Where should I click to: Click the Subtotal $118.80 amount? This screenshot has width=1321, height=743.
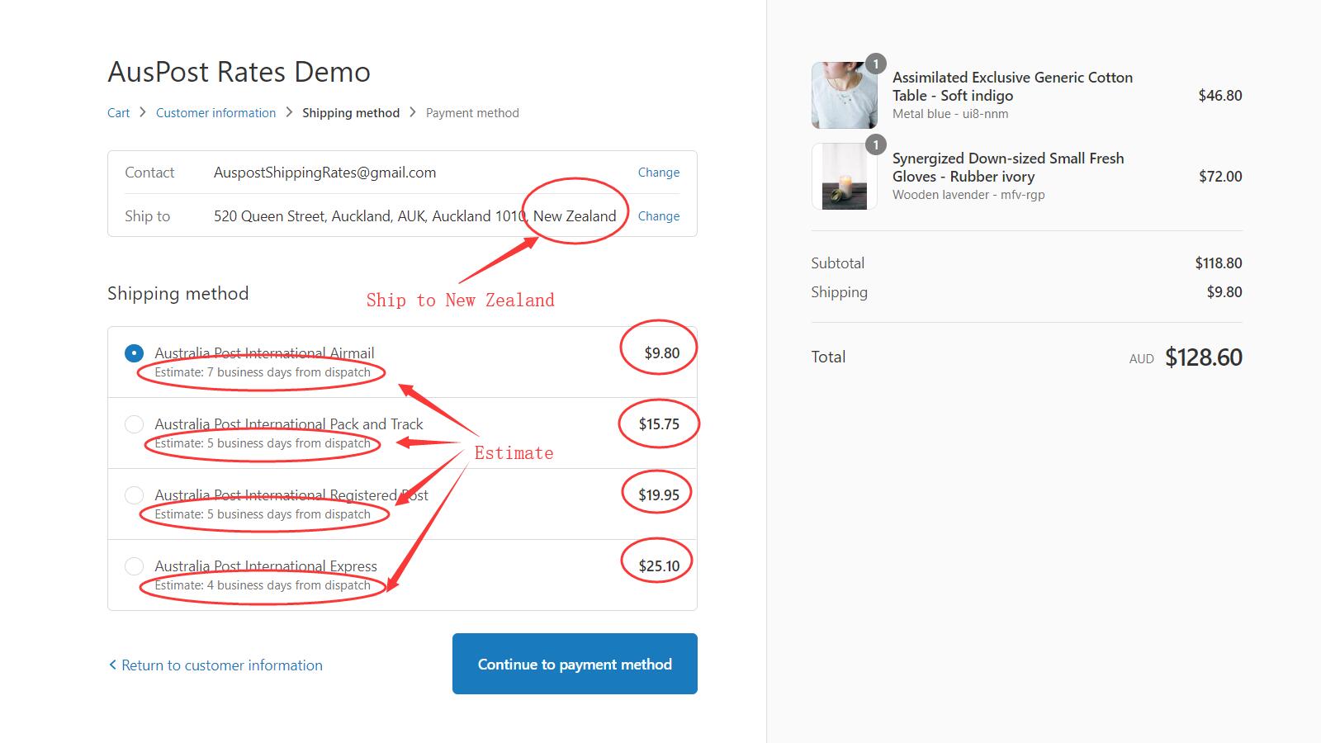click(1219, 263)
